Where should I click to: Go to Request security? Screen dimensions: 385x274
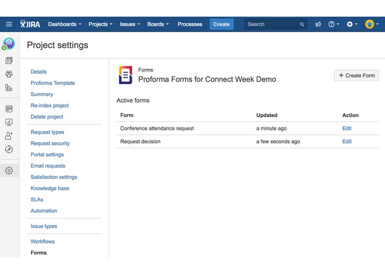(x=50, y=144)
